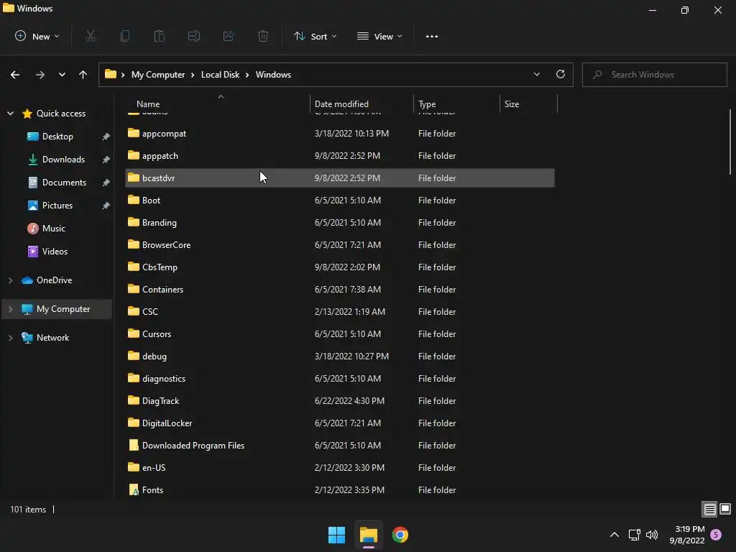
Task: Expand the address bar history dropdown
Action: 536,74
